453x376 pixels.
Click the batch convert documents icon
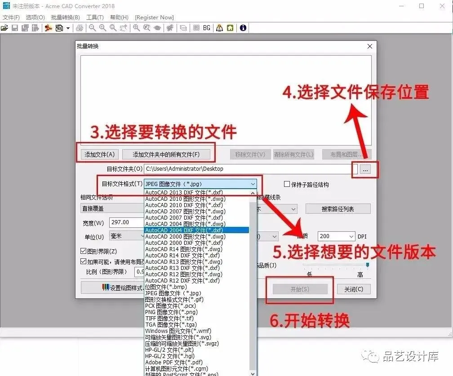[59, 28]
